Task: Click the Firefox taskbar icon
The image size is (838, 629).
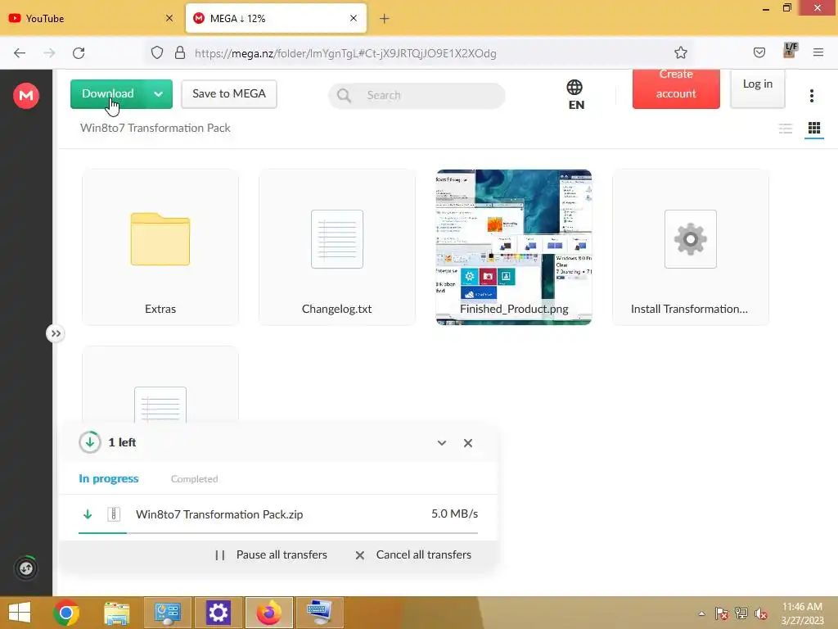Action: [268, 613]
